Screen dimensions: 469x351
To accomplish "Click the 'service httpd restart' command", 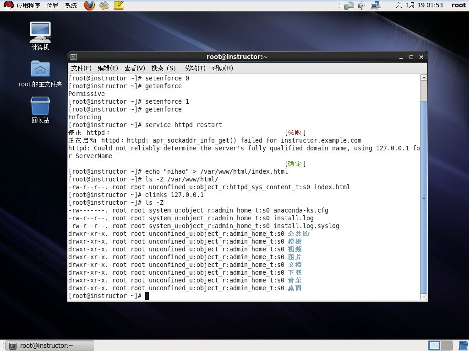I will pyautogui.click(x=183, y=125).
